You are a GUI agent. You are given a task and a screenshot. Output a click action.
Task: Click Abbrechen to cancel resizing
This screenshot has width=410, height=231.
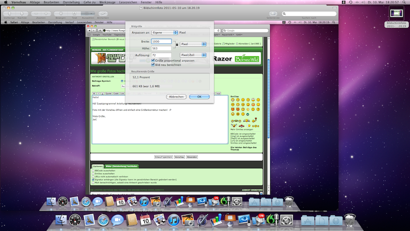[x=176, y=97]
